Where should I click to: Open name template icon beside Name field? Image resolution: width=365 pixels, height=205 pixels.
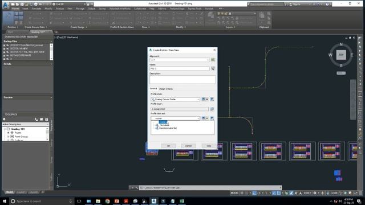point(213,68)
